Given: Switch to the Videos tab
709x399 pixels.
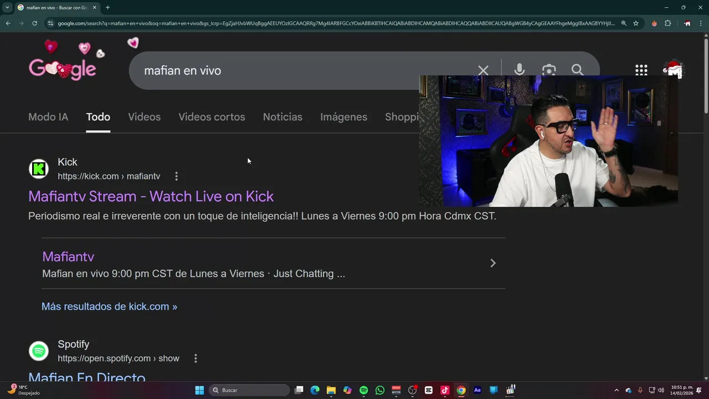Looking at the screenshot, I should [144, 117].
